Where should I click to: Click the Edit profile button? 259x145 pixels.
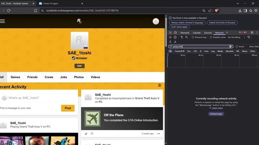(79, 66)
